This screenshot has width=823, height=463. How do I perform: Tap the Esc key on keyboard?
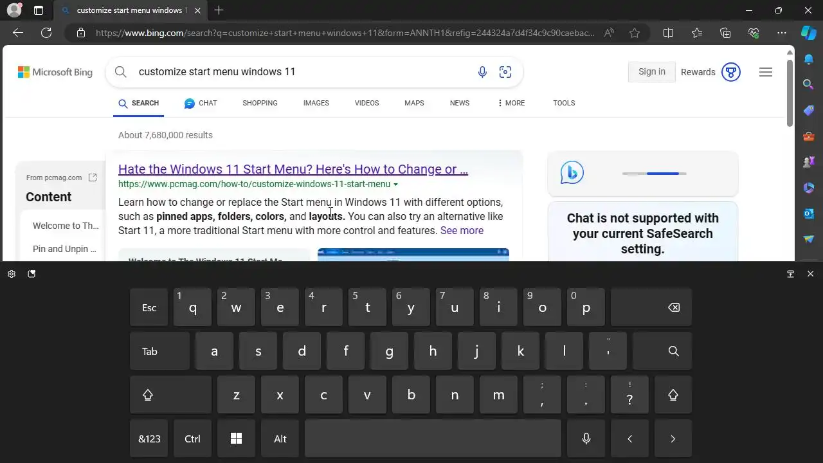pyautogui.click(x=149, y=307)
